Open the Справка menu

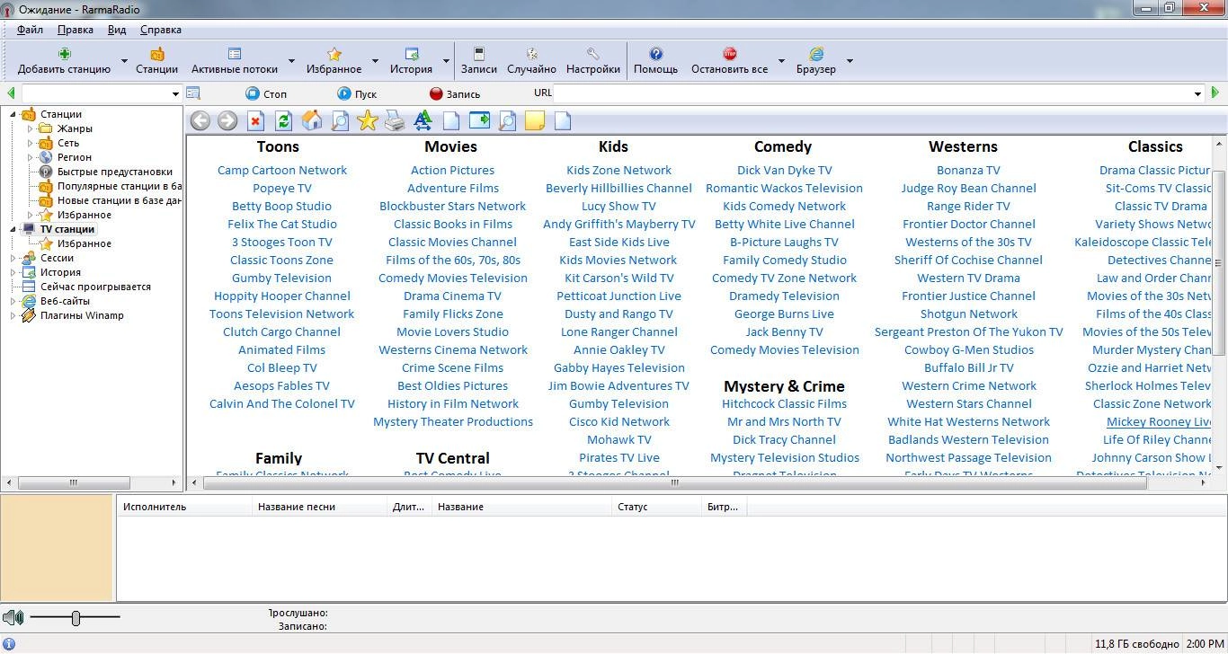161,30
